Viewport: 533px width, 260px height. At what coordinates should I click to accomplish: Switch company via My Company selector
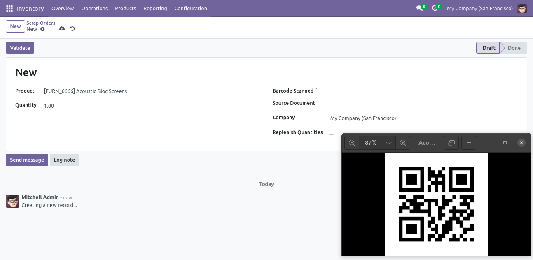point(480,8)
